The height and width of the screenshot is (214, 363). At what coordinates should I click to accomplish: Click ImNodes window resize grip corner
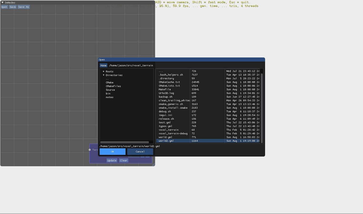click(153, 164)
